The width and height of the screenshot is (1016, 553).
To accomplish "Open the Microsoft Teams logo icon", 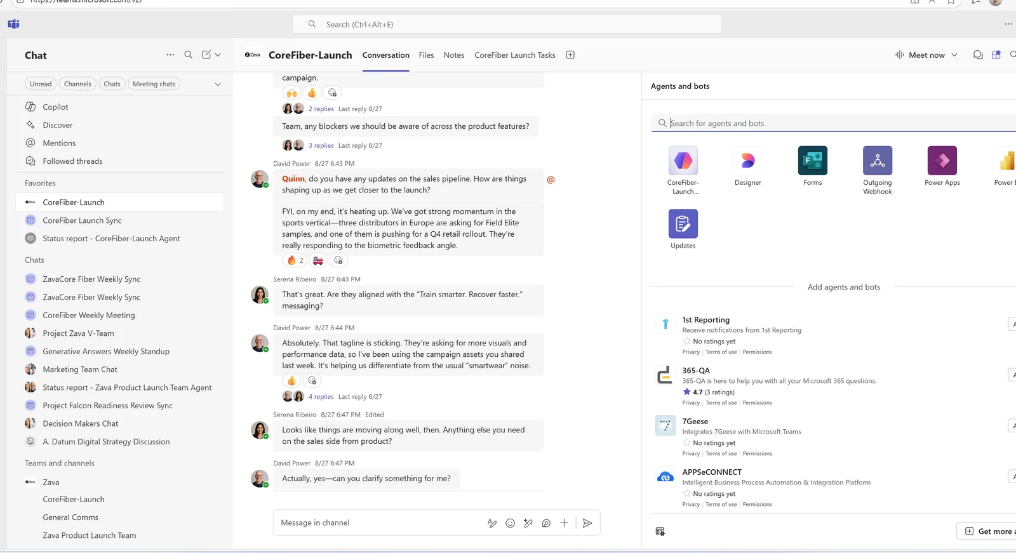I will [x=13, y=24].
